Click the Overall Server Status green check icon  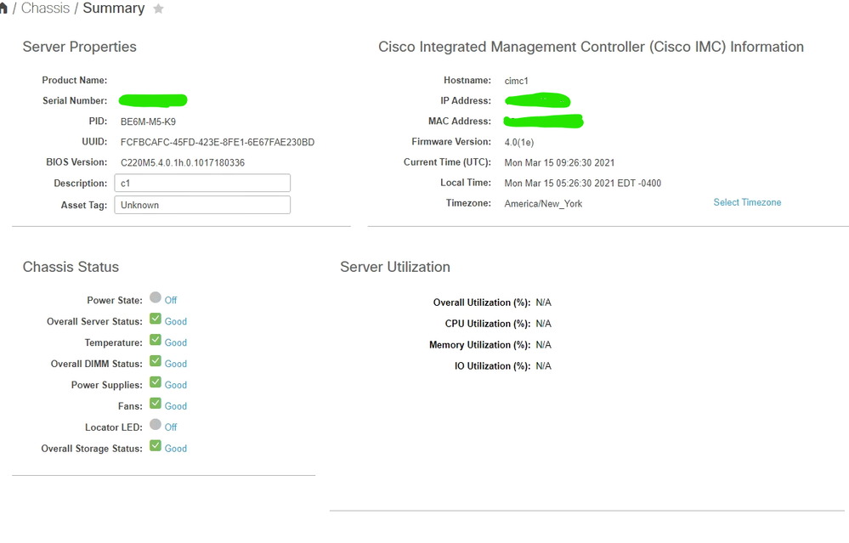click(156, 319)
